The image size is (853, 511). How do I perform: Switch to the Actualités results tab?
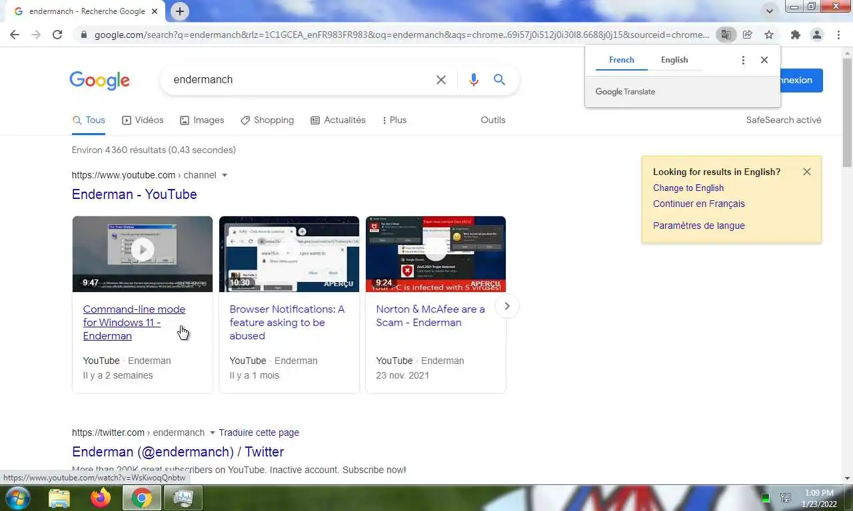338,120
